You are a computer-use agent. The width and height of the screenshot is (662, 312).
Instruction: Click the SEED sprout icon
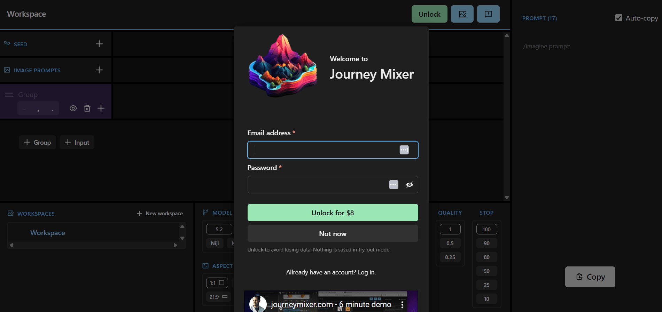pos(7,44)
